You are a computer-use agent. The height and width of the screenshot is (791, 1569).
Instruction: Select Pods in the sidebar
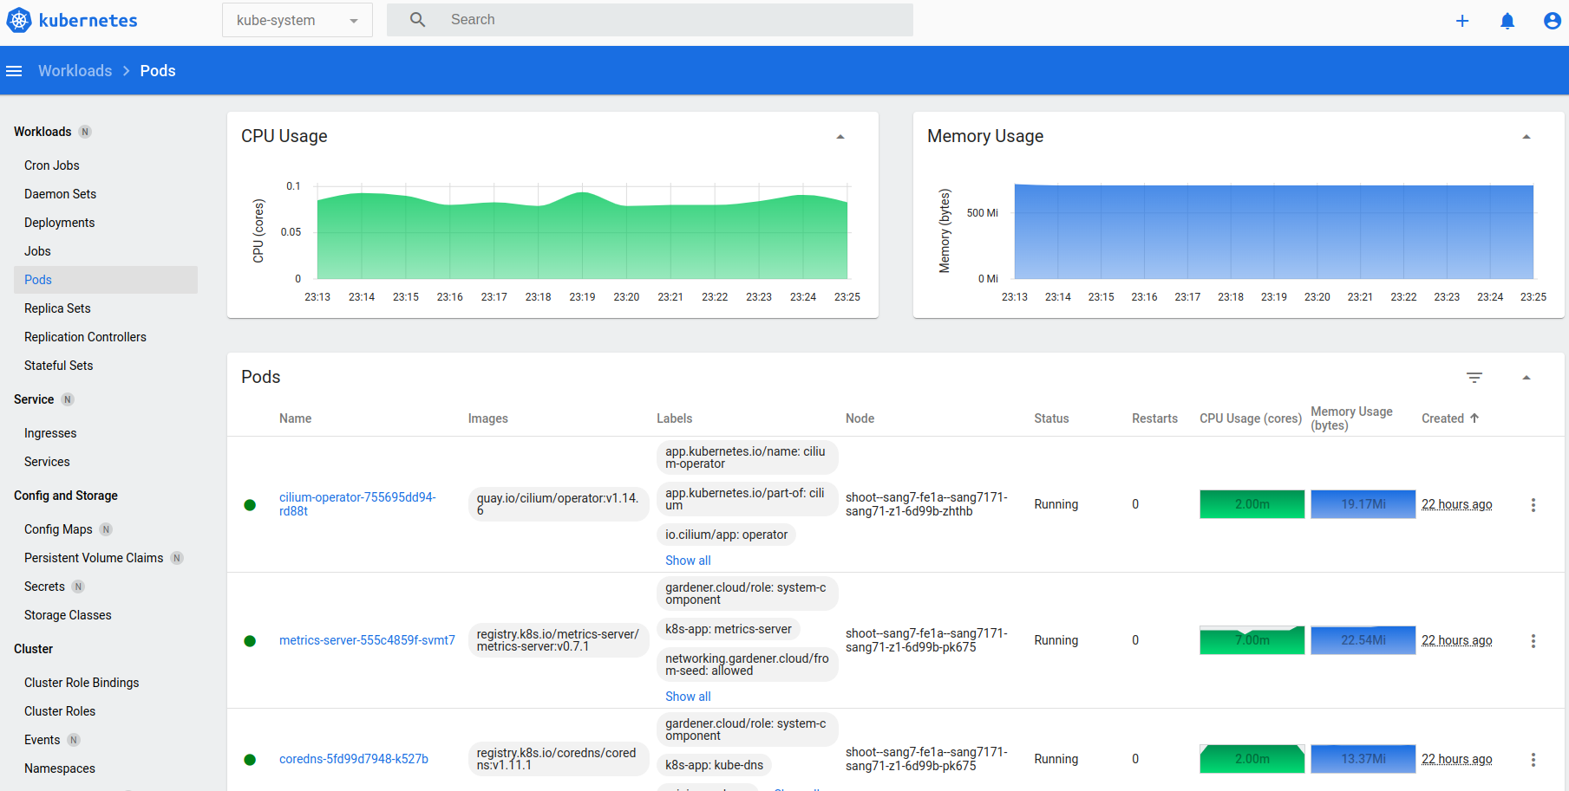click(x=106, y=280)
